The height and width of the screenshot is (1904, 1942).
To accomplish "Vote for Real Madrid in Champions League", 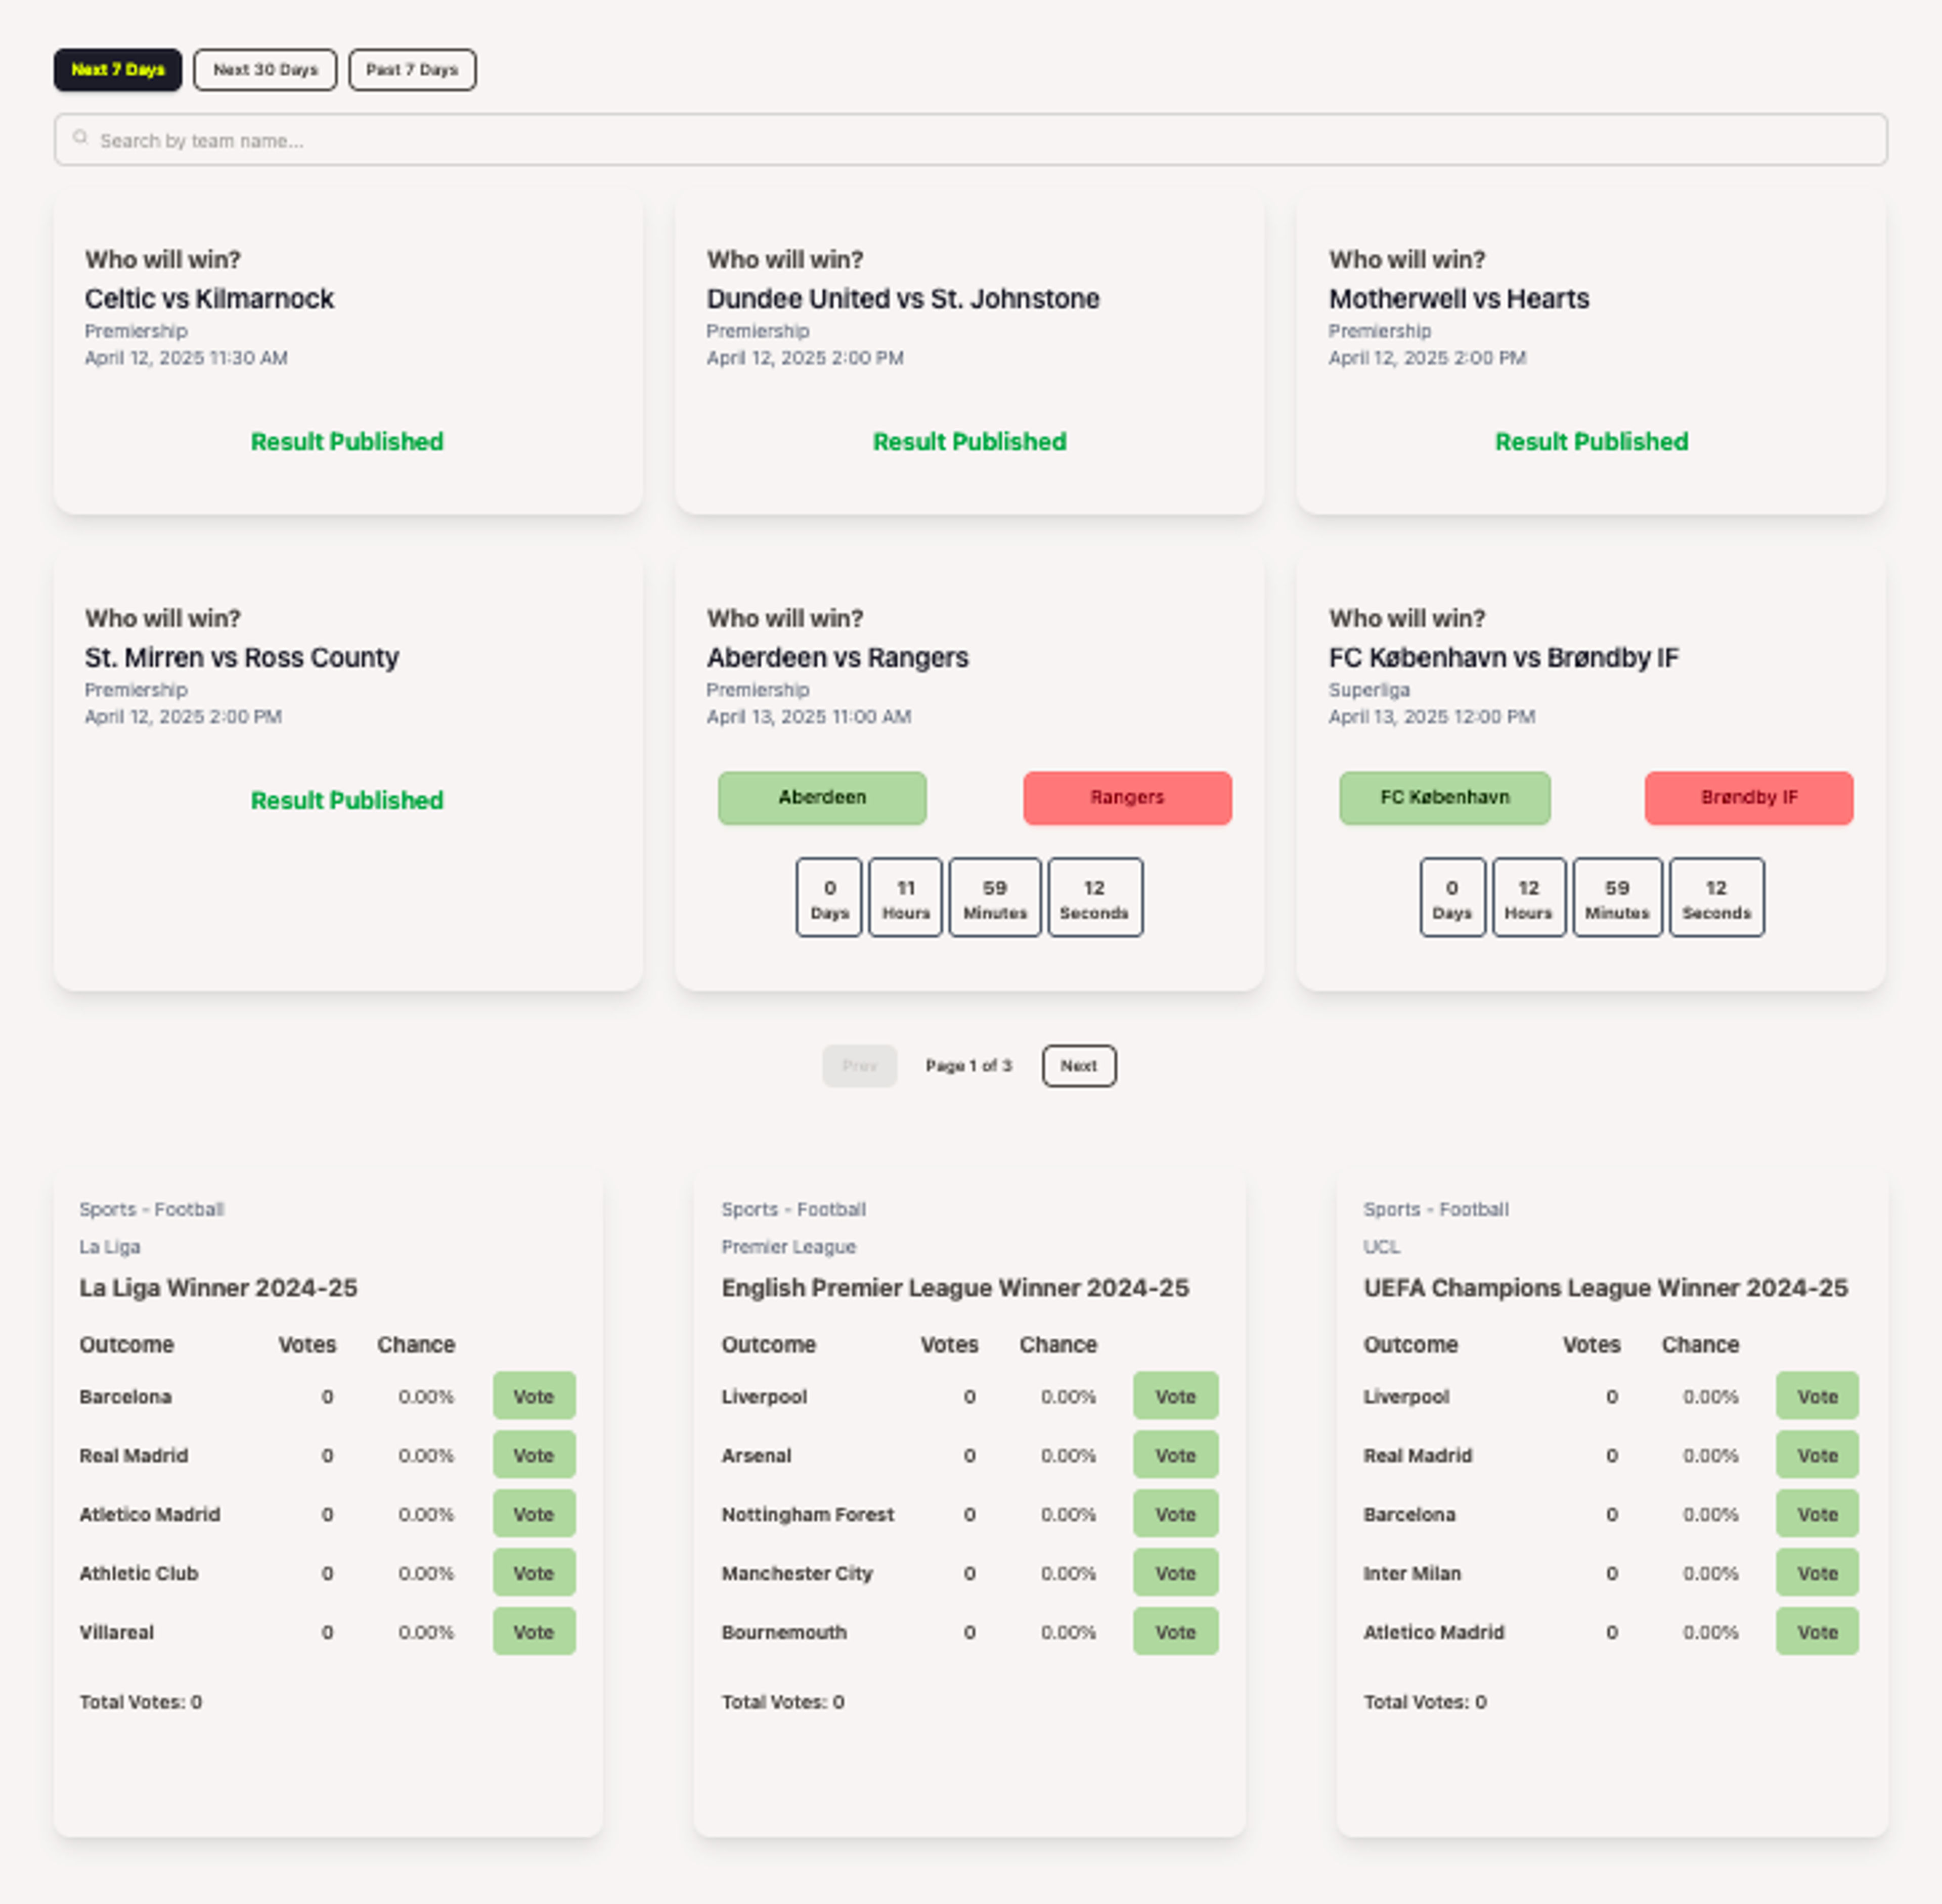I will tap(1817, 1455).
